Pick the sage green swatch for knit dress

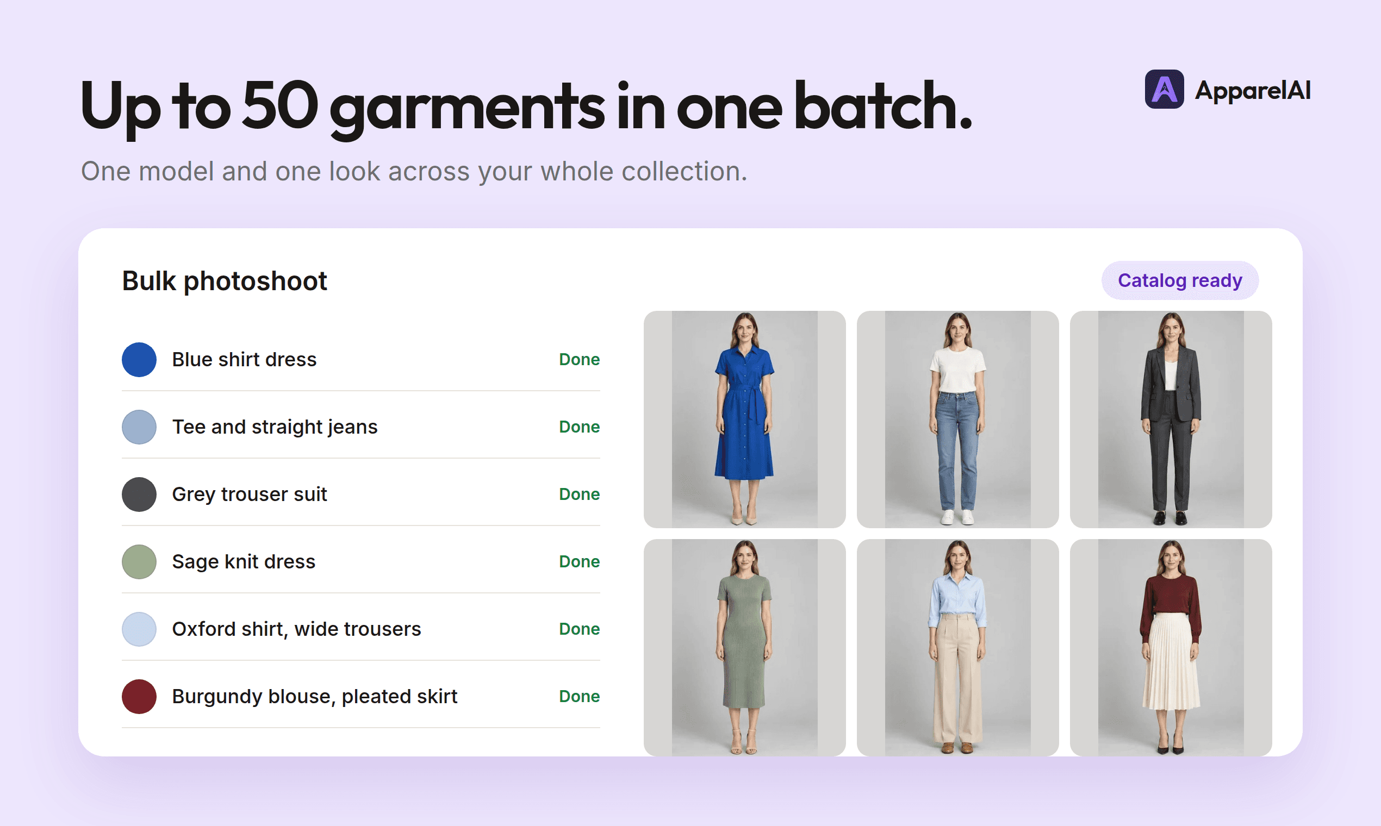pos(139,561)
